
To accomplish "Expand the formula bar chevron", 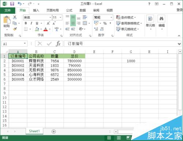I will [179, 44].
